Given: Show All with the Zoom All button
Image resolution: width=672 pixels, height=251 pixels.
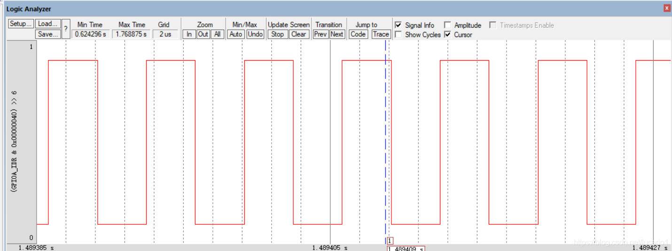Looking at the screenshot, I should coord(217,34).
